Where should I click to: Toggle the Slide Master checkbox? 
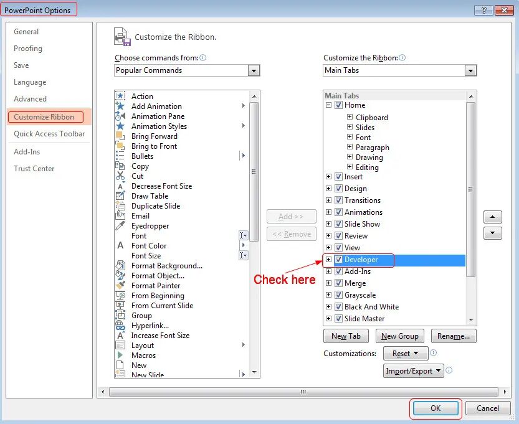click(338, 319)
